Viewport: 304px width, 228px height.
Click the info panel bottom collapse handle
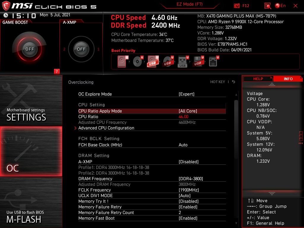[x=272, y=194]
